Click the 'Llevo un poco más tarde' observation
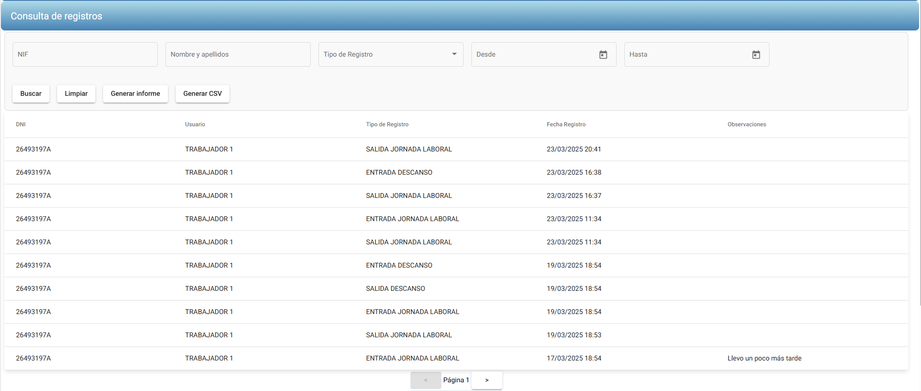This screenshot has height=391, width=921. pos(764,358)
